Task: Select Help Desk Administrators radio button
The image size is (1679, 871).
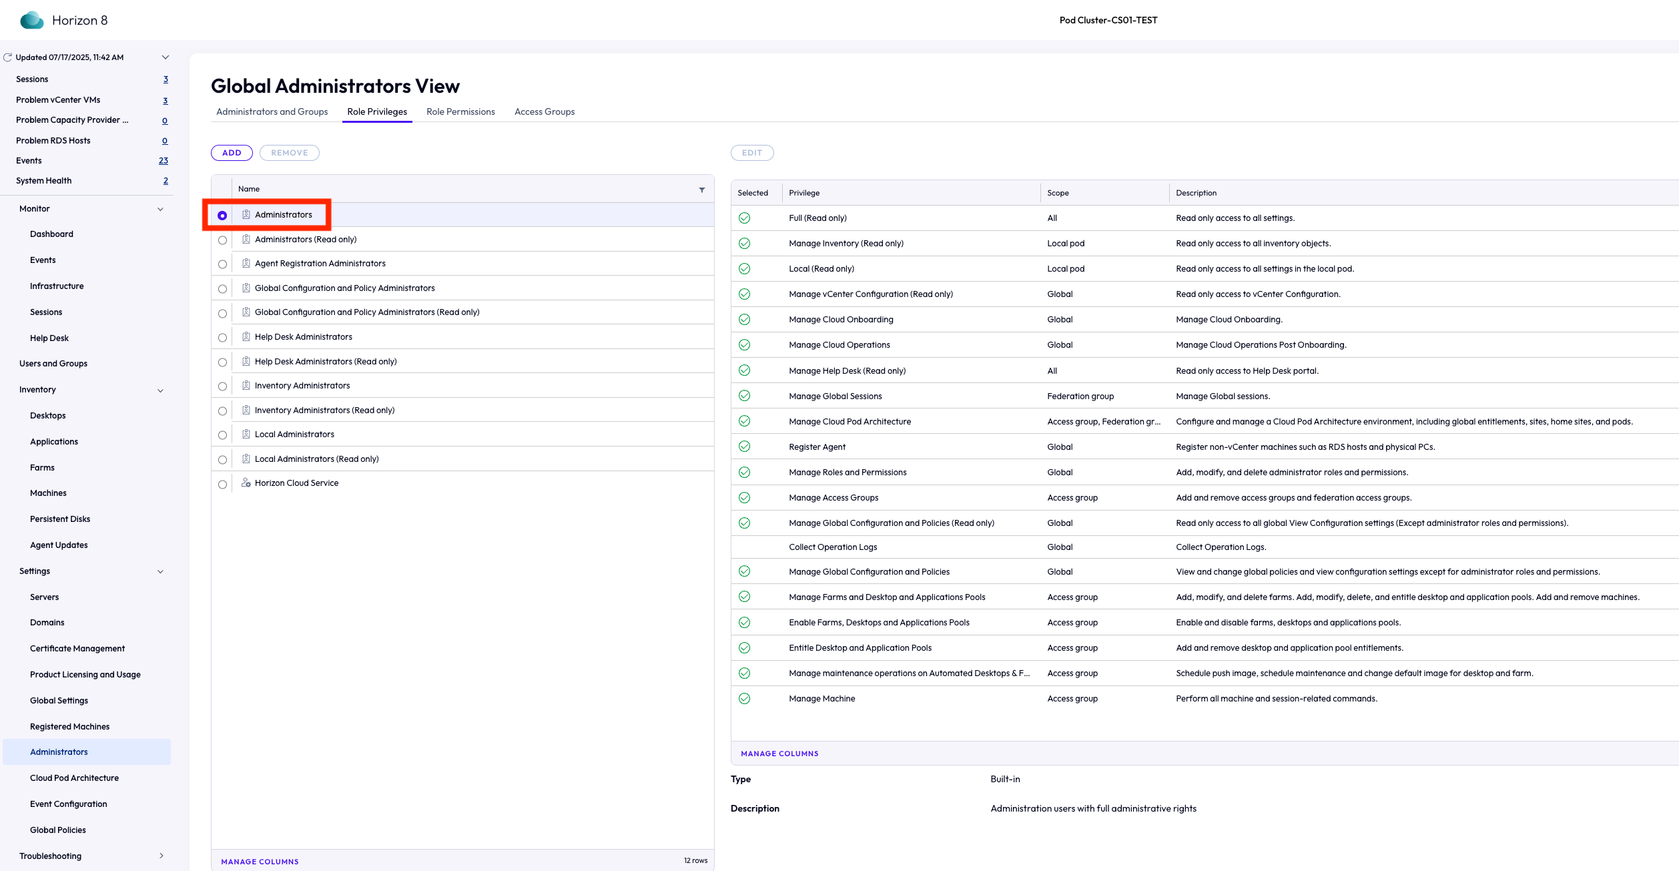Action: coord(222,338)
